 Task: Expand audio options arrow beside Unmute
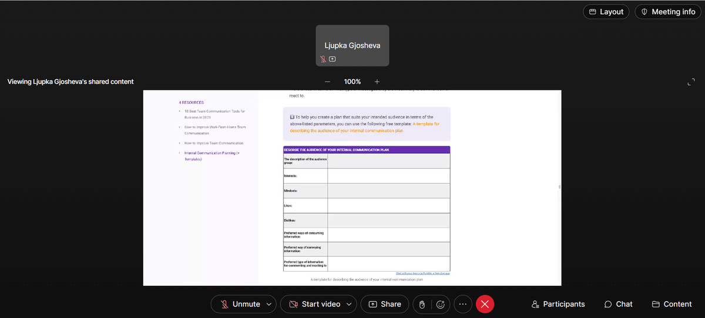269,304
